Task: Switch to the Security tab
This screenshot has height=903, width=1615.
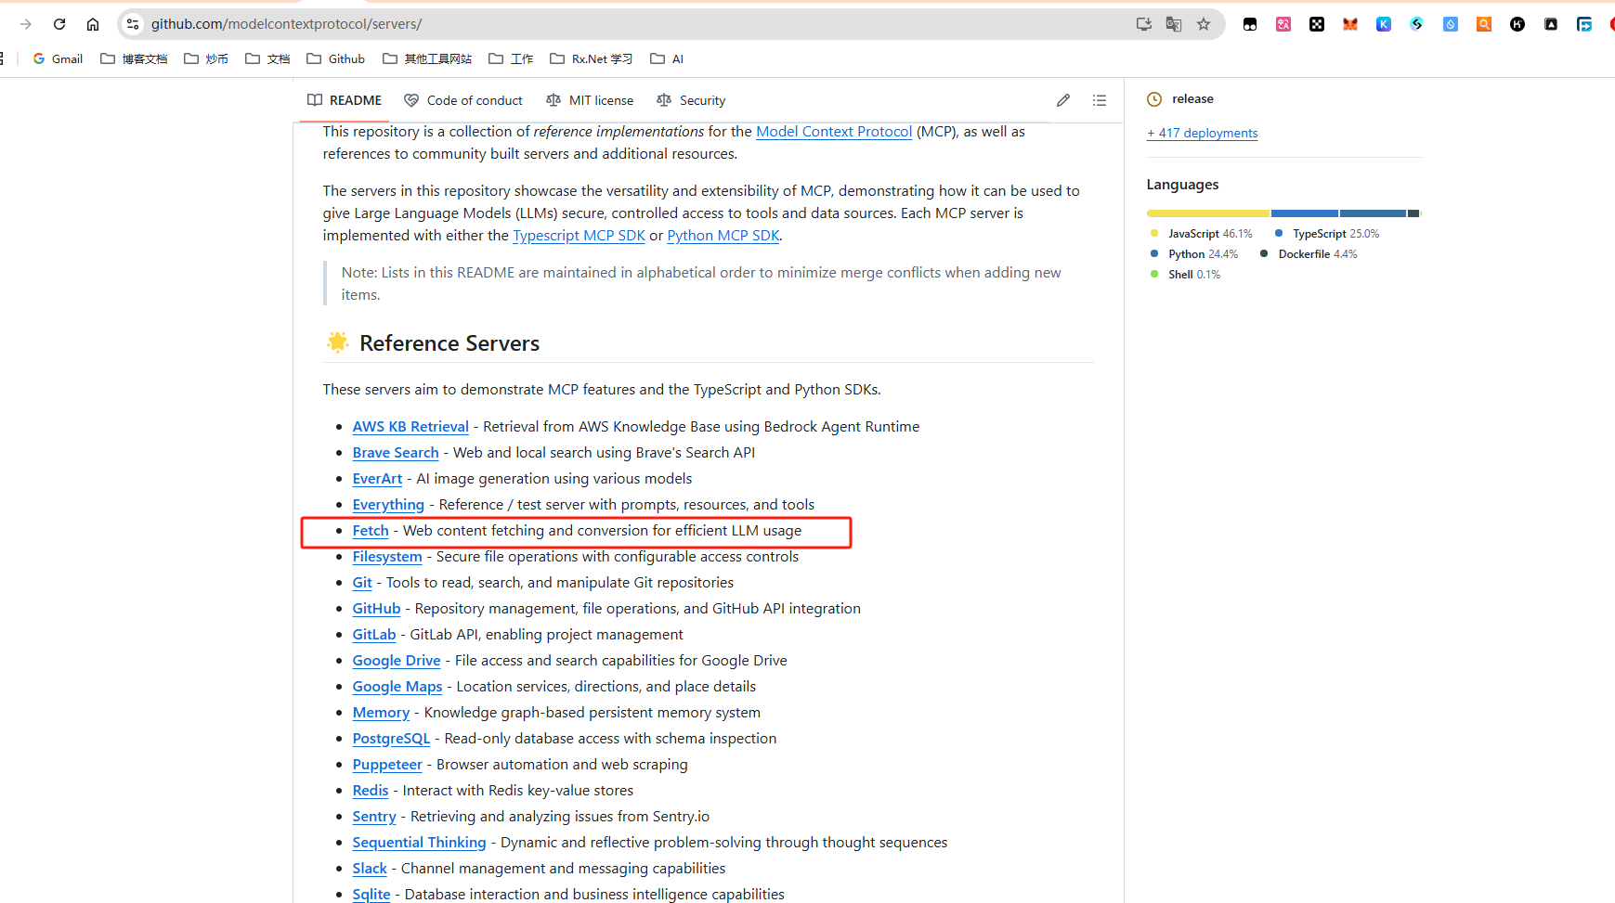Action: click(691, 100)
